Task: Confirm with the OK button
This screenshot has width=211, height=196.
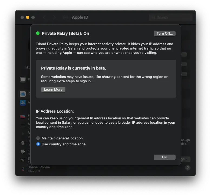Action: (164, 157)
